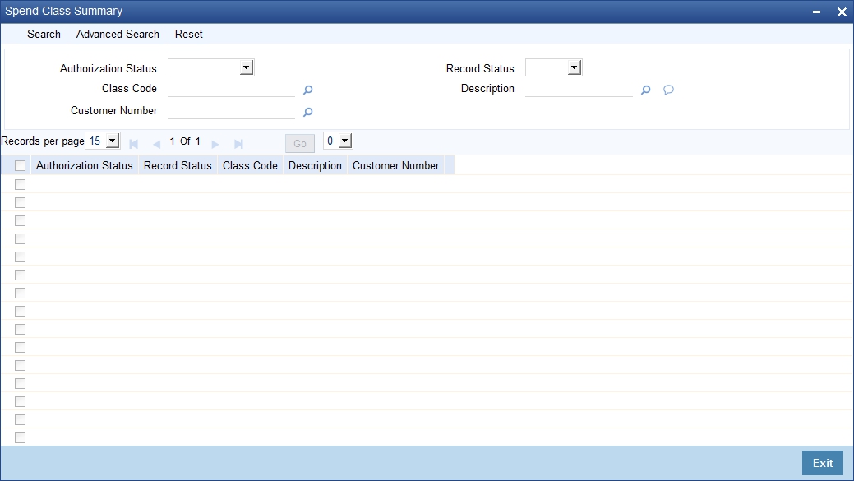Sort by Authorization Status column header
This screenshot has width=854, height=481.
pos(85,165)
